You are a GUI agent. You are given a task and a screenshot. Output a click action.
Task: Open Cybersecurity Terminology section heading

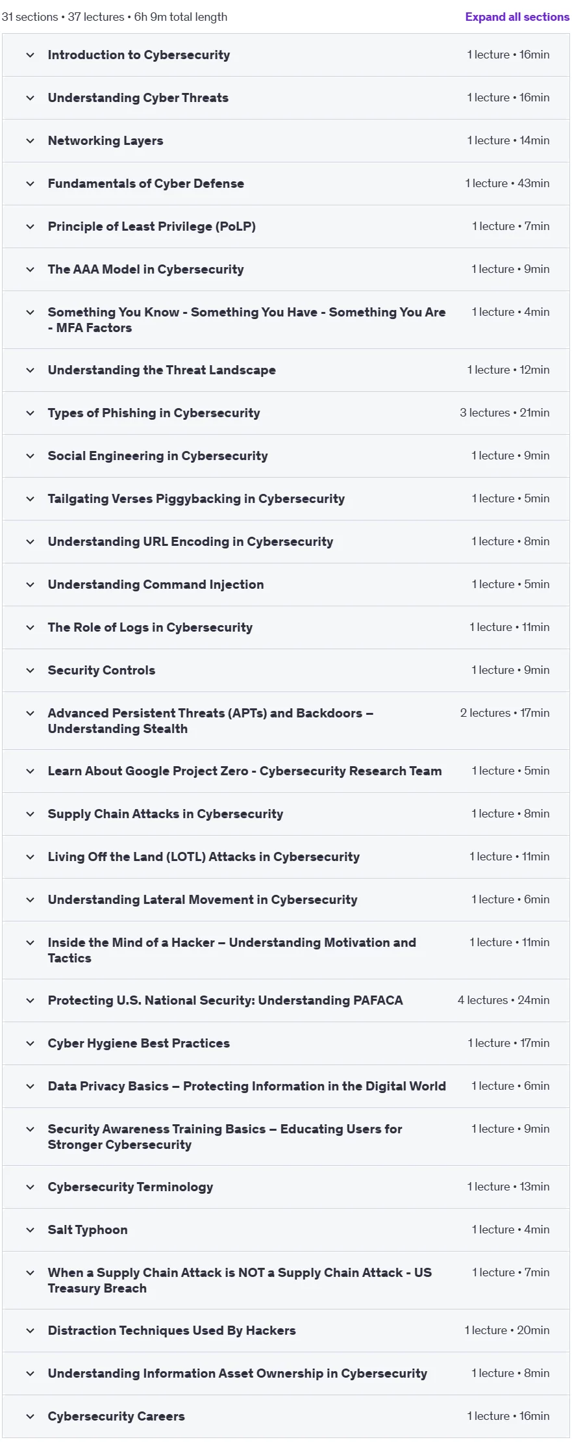pyautogui.click(x=131, y=1187)
